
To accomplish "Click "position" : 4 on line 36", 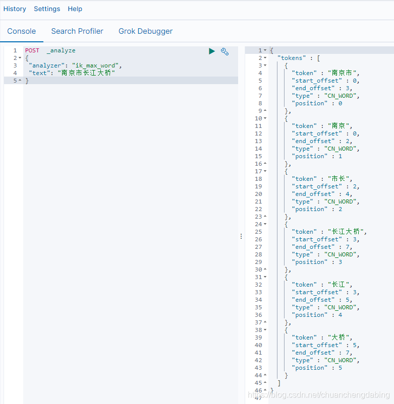I will 317,315.
